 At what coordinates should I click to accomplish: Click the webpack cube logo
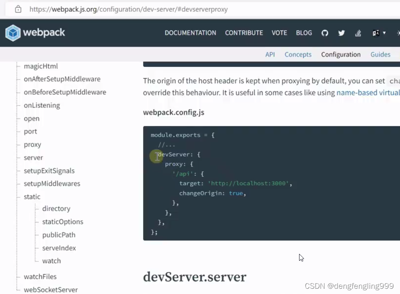pyautogui.click(x=13, y=33)
